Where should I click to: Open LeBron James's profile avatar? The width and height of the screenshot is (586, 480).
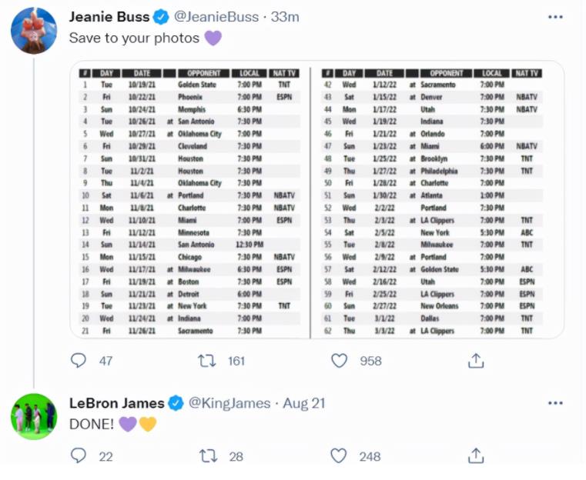tap(33, 416)
